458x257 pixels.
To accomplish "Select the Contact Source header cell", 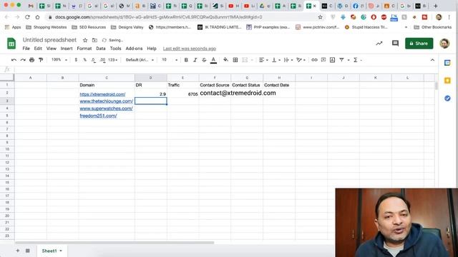I will (x=215, y=85).
